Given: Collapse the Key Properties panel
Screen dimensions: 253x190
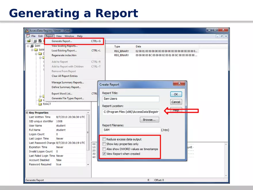Looking at the screenshot, I should [x=27, y=113].
